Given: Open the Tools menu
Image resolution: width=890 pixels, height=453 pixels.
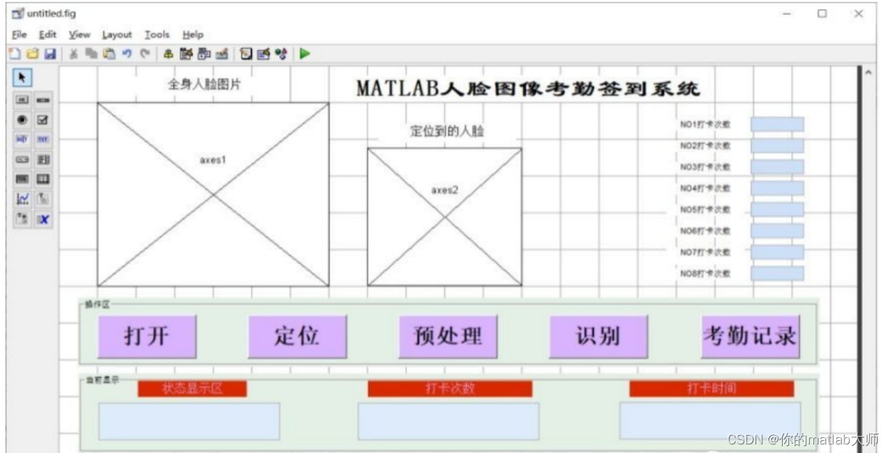Looking at the screenshot, I should point(157,34).
